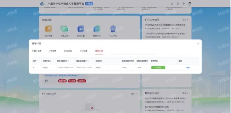Open the user avatar in header

[x=190, y=4]
